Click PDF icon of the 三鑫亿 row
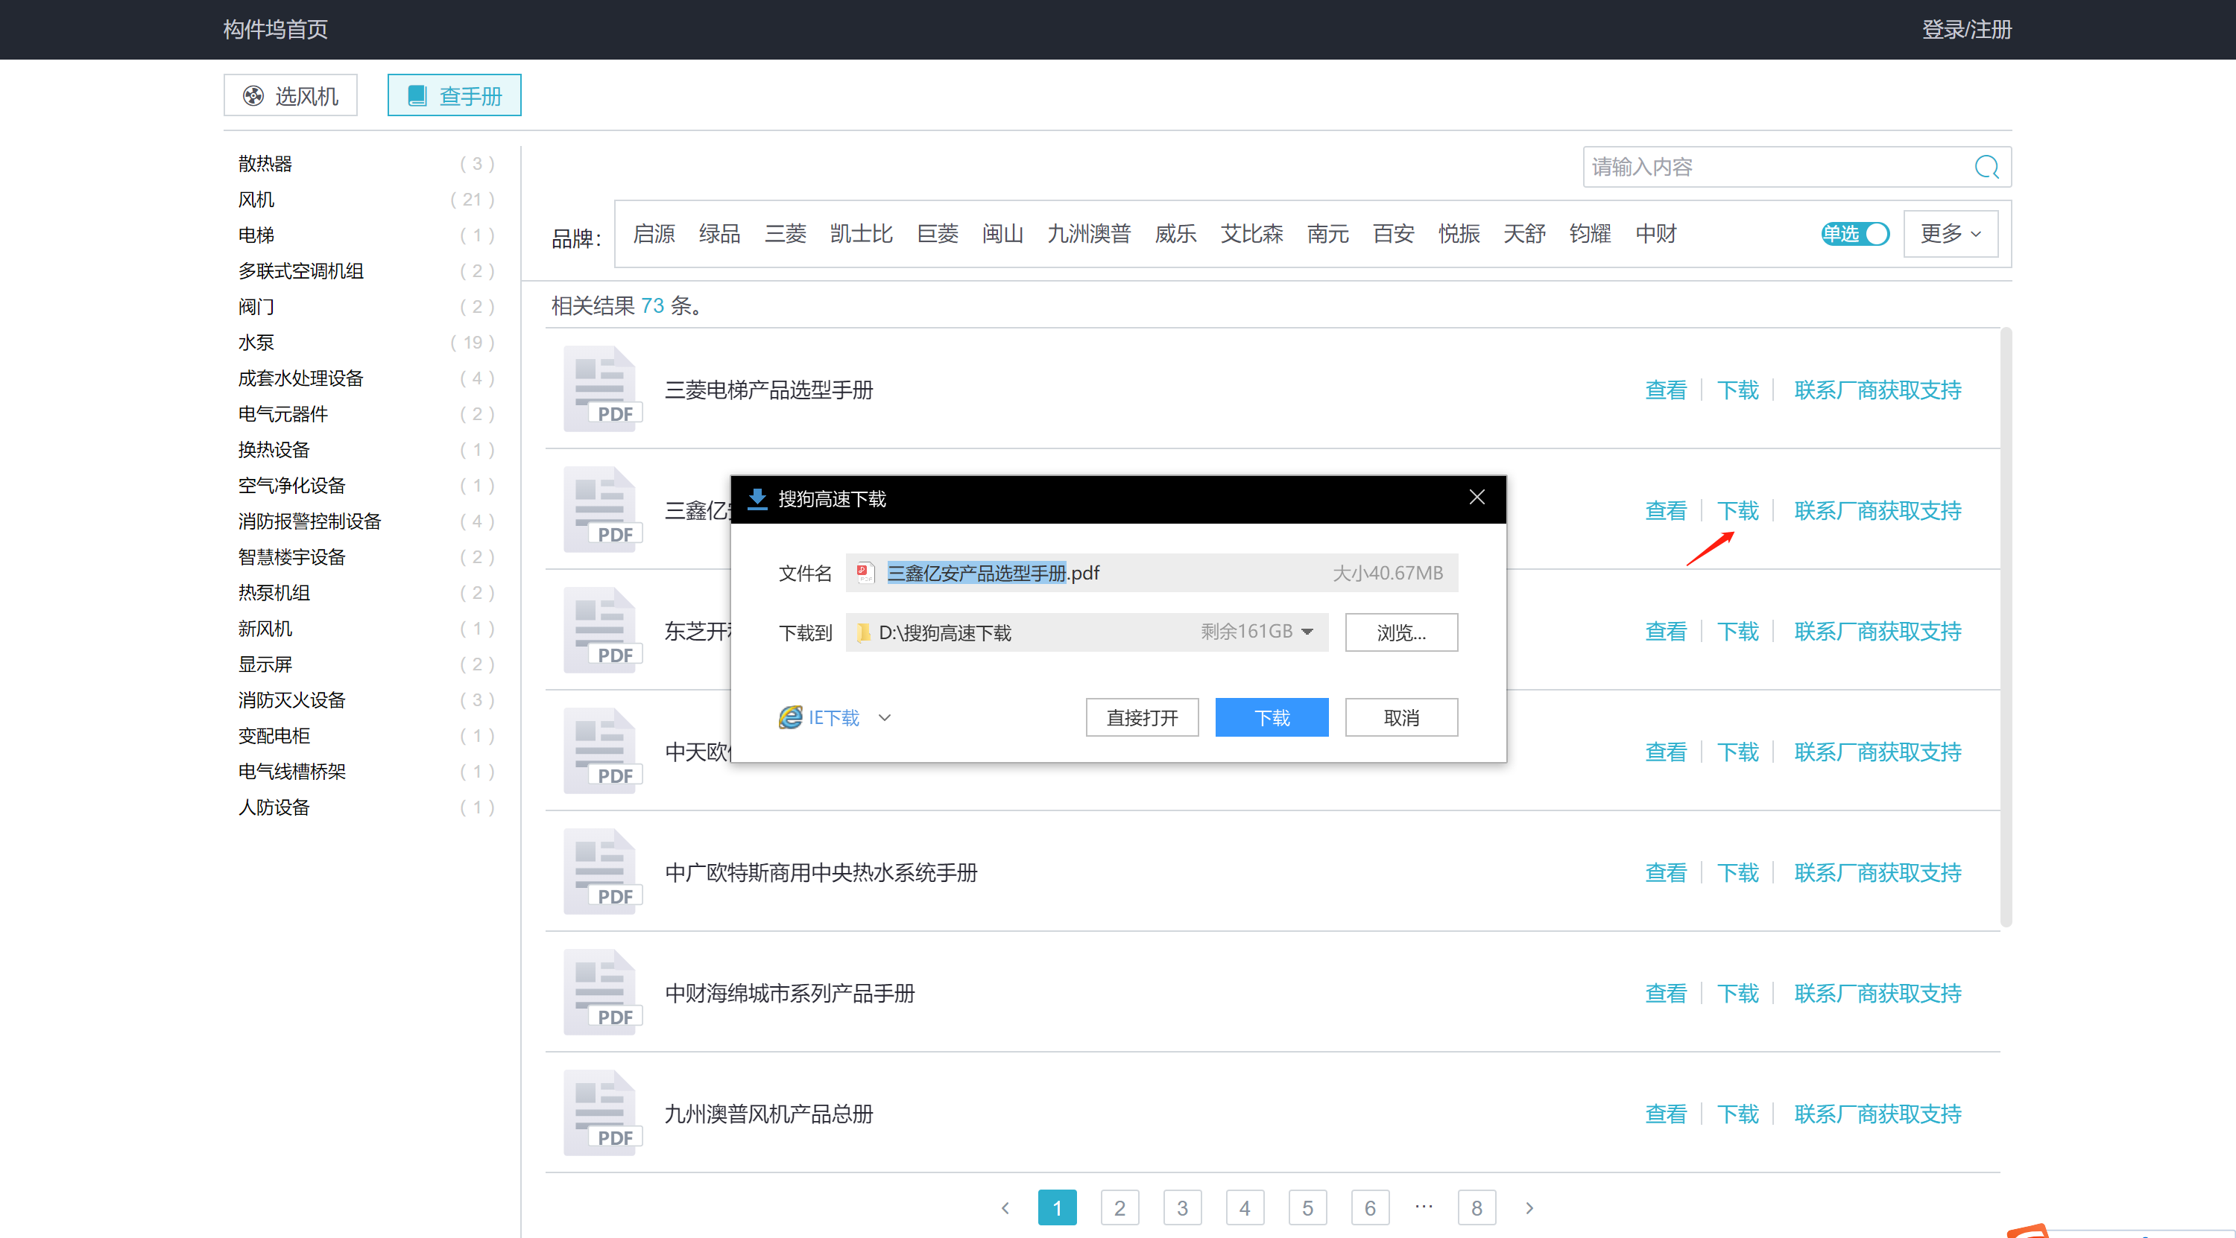This screenshot has height=1238, width=2236. click(602, 510)
